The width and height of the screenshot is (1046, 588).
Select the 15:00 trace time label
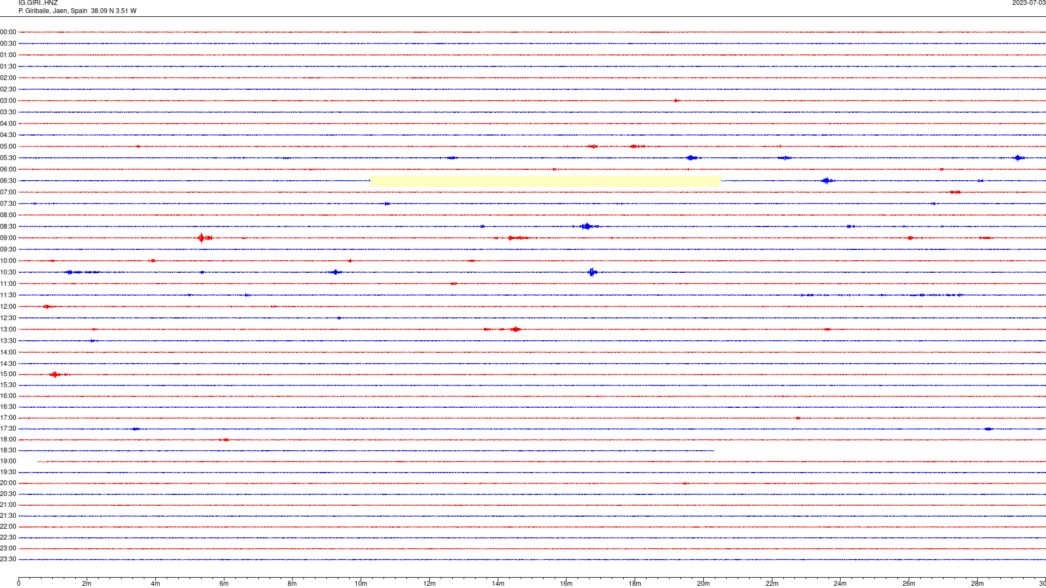(x=8, y=374)
